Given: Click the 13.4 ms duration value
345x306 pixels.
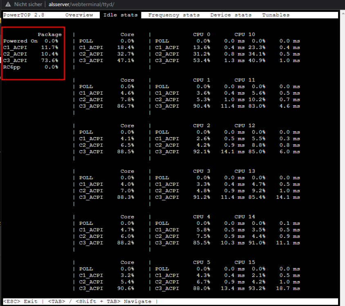Looking at the screenshot, I should tap(233, 288).
